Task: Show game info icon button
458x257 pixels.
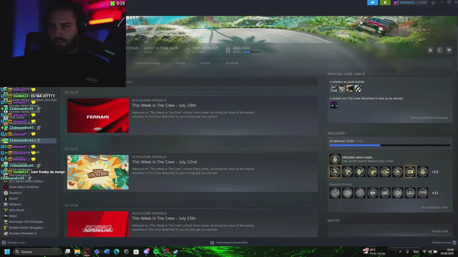Action: 439,50
